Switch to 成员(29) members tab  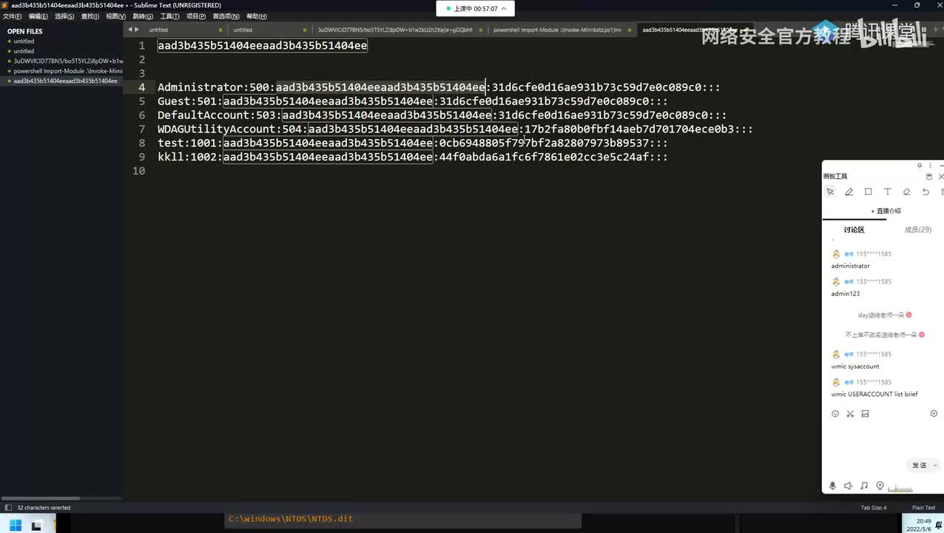(x=918, y=230)
